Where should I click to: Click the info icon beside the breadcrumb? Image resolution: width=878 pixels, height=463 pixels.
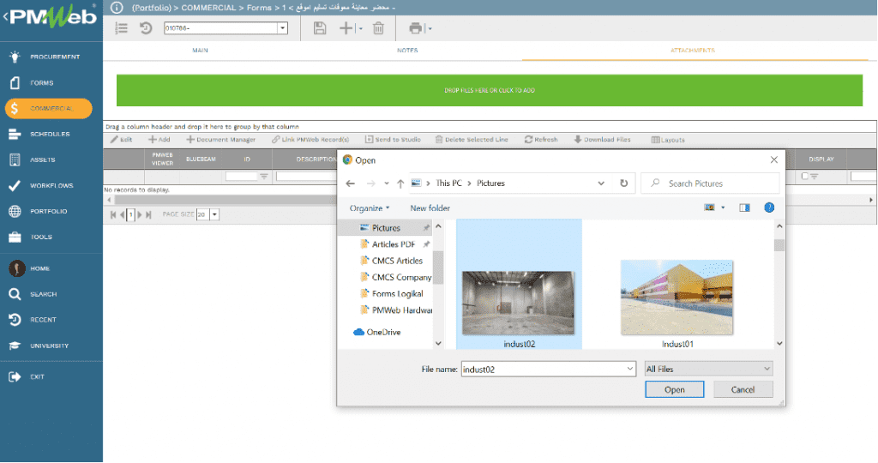click(x=117, y=8)
